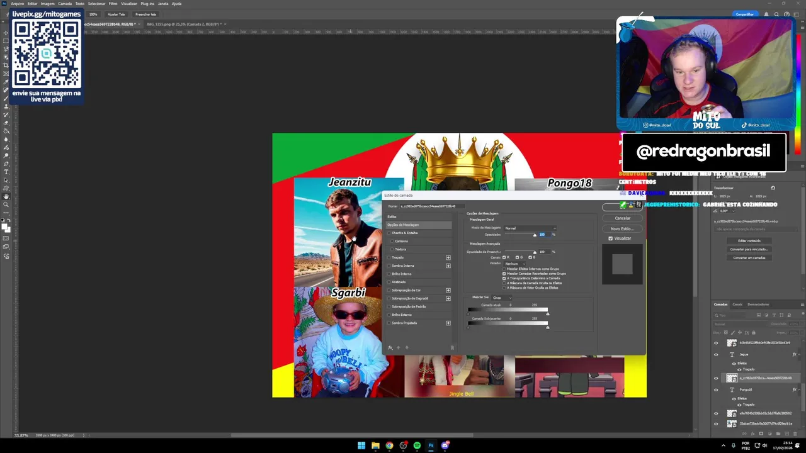The image size is (806, 453).
Task: Select the Lasso tool
Action: point(6,48)
